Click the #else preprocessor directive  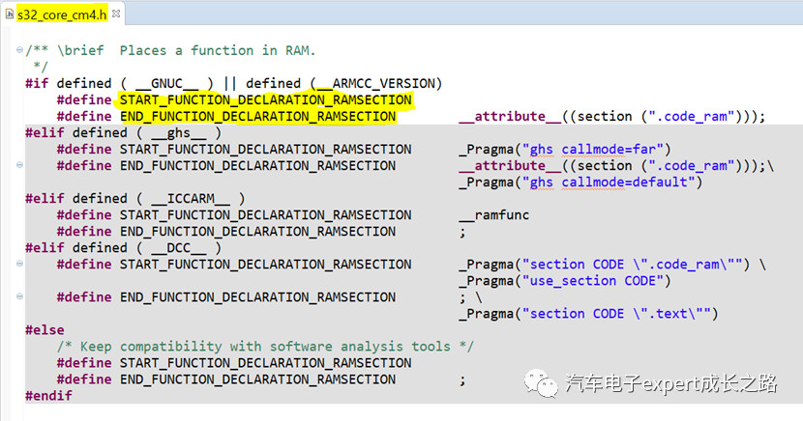coord(45,329)
